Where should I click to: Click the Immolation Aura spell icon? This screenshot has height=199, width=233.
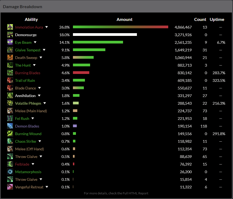(x=10, y=27)
